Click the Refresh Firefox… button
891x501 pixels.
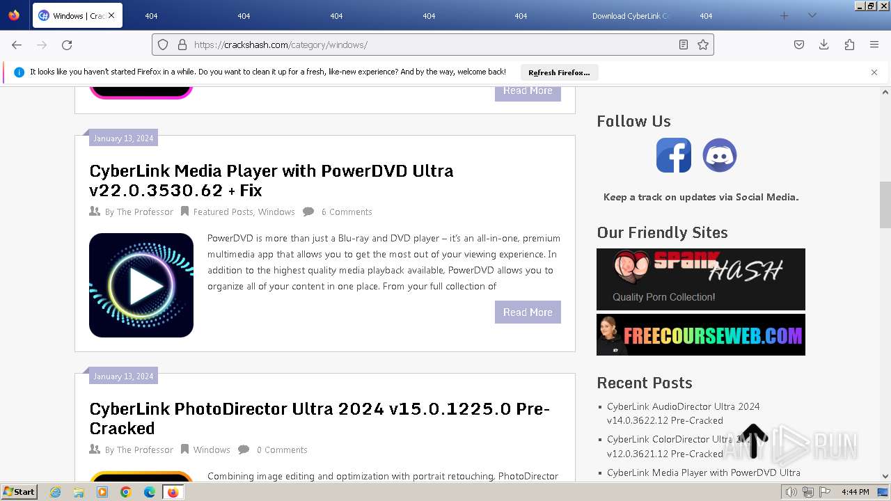[559, 72]
